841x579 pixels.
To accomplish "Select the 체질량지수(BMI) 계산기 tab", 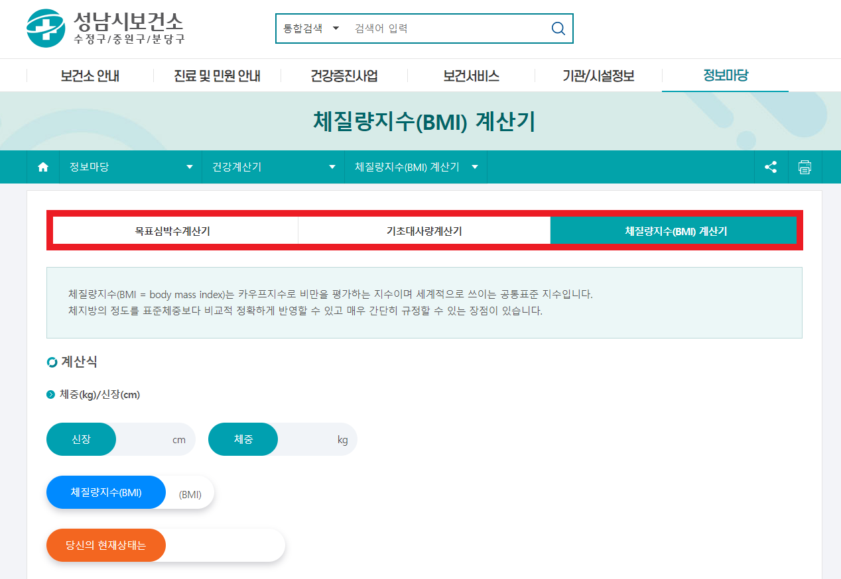I will [673, 230].
